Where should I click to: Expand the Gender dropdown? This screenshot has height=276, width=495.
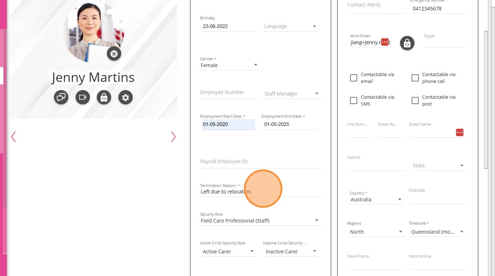[x=230, y=65]
